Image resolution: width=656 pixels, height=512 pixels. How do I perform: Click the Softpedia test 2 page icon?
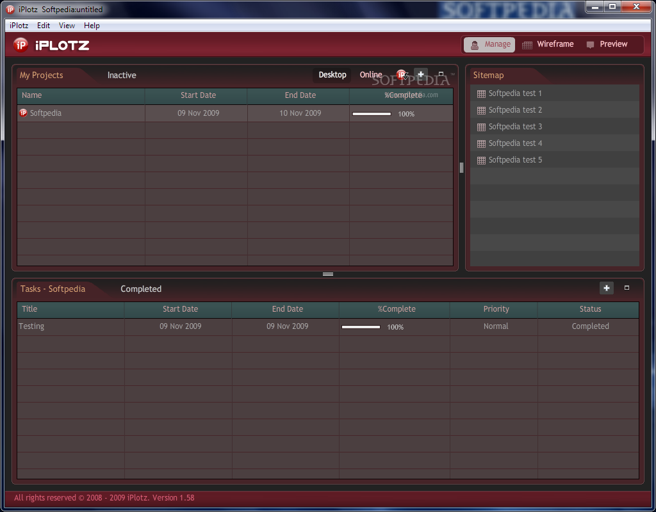point(481,110)
